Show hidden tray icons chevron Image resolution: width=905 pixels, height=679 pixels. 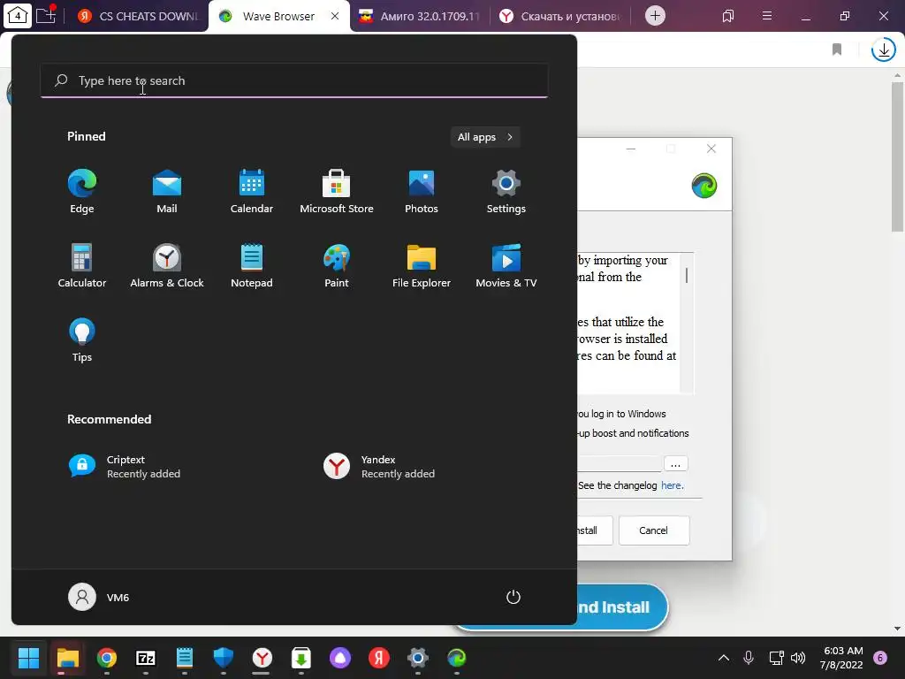coord(724,658)
